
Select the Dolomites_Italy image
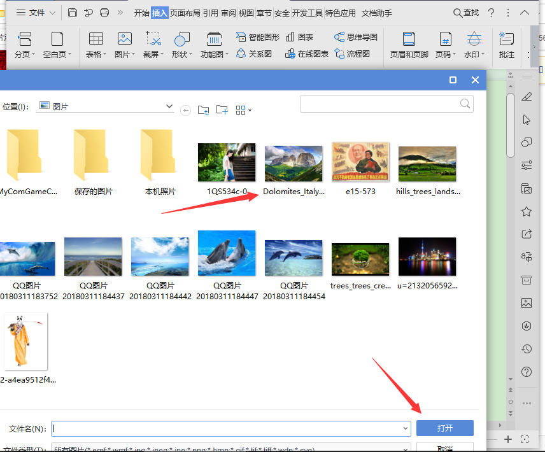point(294,170)
